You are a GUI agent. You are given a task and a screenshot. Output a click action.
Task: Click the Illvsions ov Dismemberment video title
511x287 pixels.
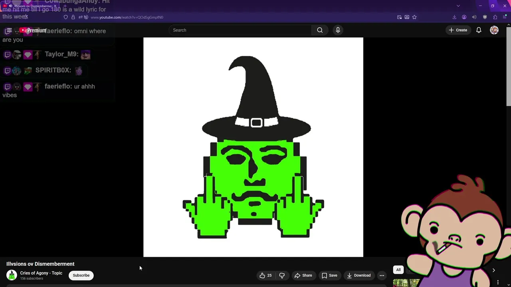tap(40, 264)
